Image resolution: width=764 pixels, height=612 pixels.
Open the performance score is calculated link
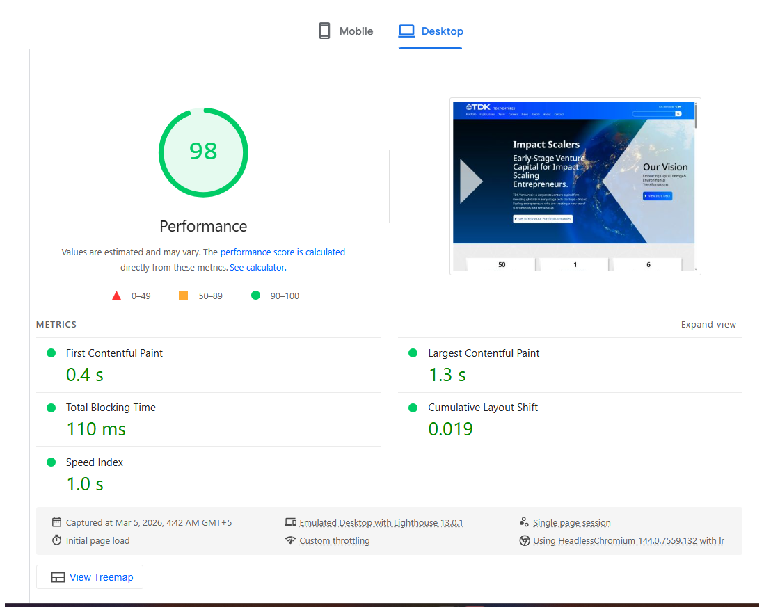(282, 252)
